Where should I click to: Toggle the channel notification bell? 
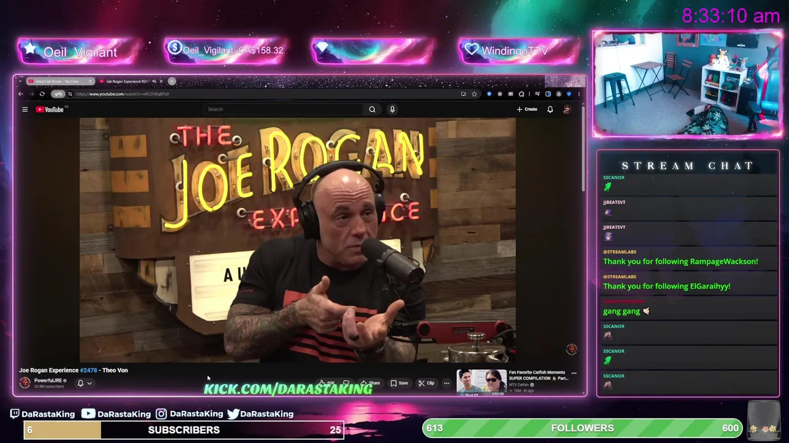click(80, 383)
